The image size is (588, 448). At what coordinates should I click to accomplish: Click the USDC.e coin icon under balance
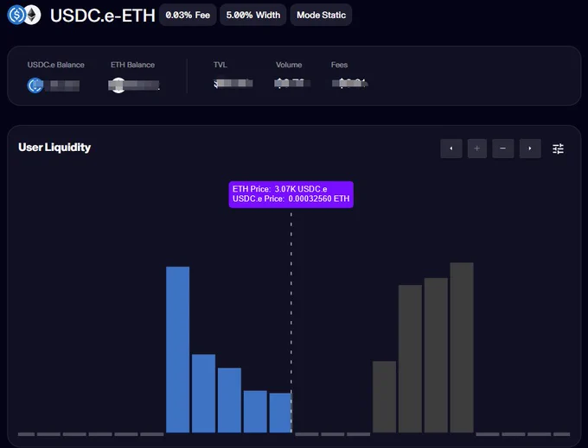[35, 85]
